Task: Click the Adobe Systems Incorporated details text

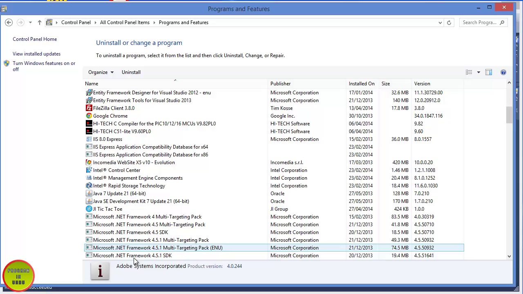Action: tap(151, 266)
